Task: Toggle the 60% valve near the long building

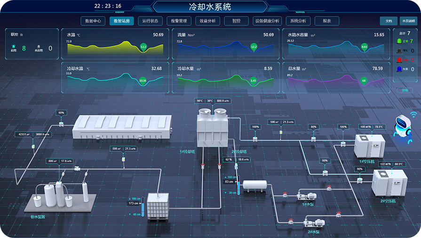Action: pyautogui.click(x=62, y=123)
